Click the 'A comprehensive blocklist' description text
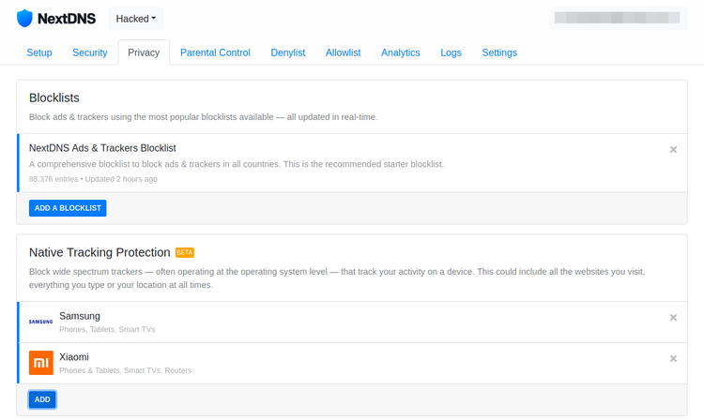 (x=237, y=164)
